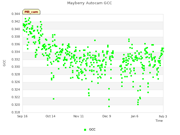Click the Jan 6 date label

coord(134,116)
